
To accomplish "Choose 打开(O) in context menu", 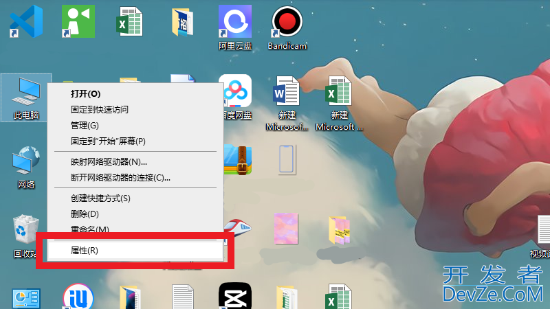I will click(135, 94).
